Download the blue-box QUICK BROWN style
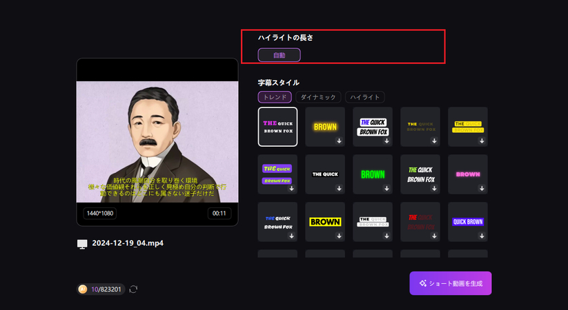The width and height of the screenshot is (568, 310). (x=482, y=236)
